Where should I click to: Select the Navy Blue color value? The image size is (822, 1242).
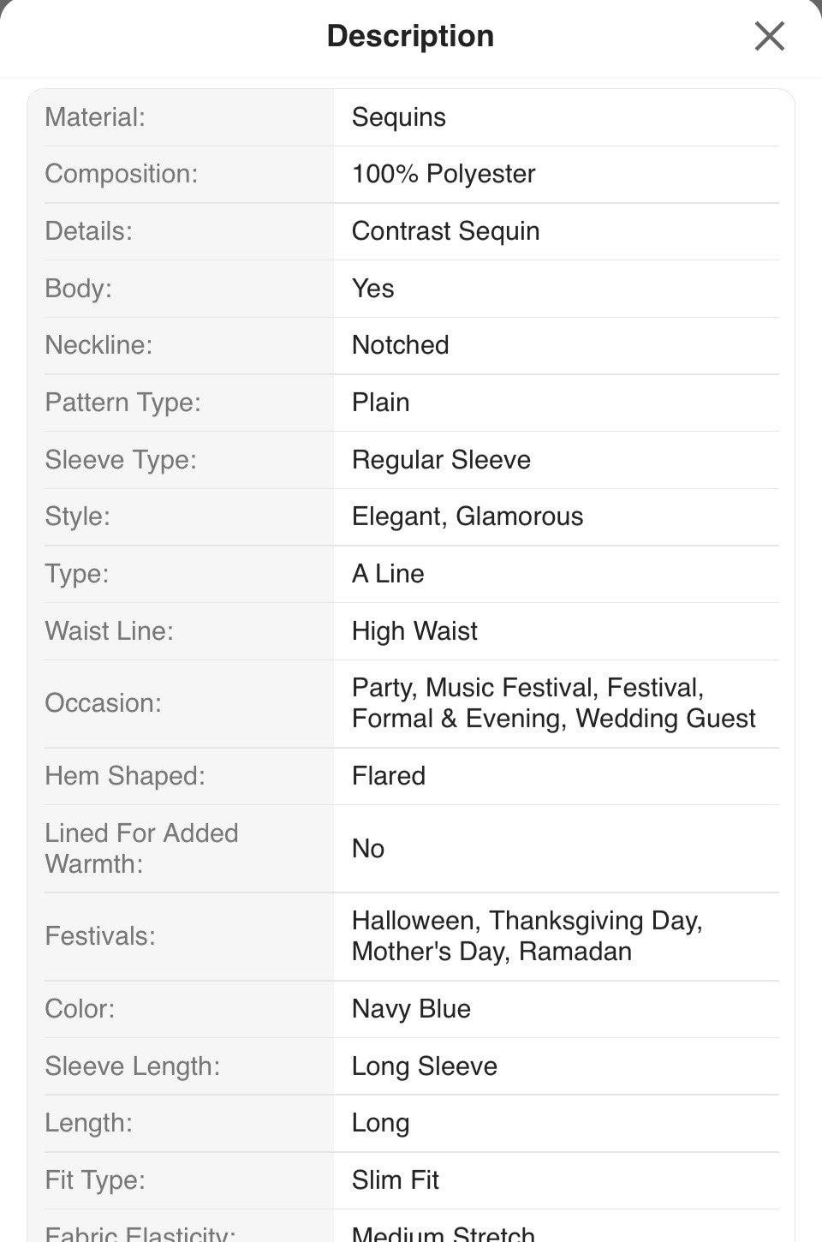(x=411, y=1009)
